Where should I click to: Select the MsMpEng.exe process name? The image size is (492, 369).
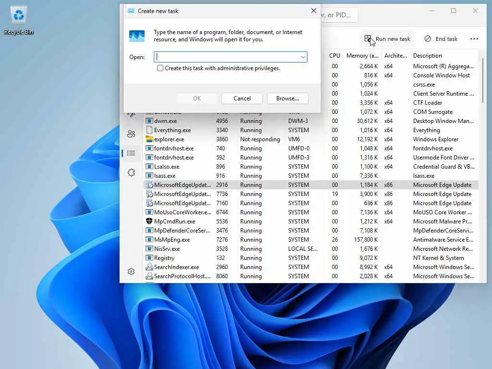pos(172,239)
